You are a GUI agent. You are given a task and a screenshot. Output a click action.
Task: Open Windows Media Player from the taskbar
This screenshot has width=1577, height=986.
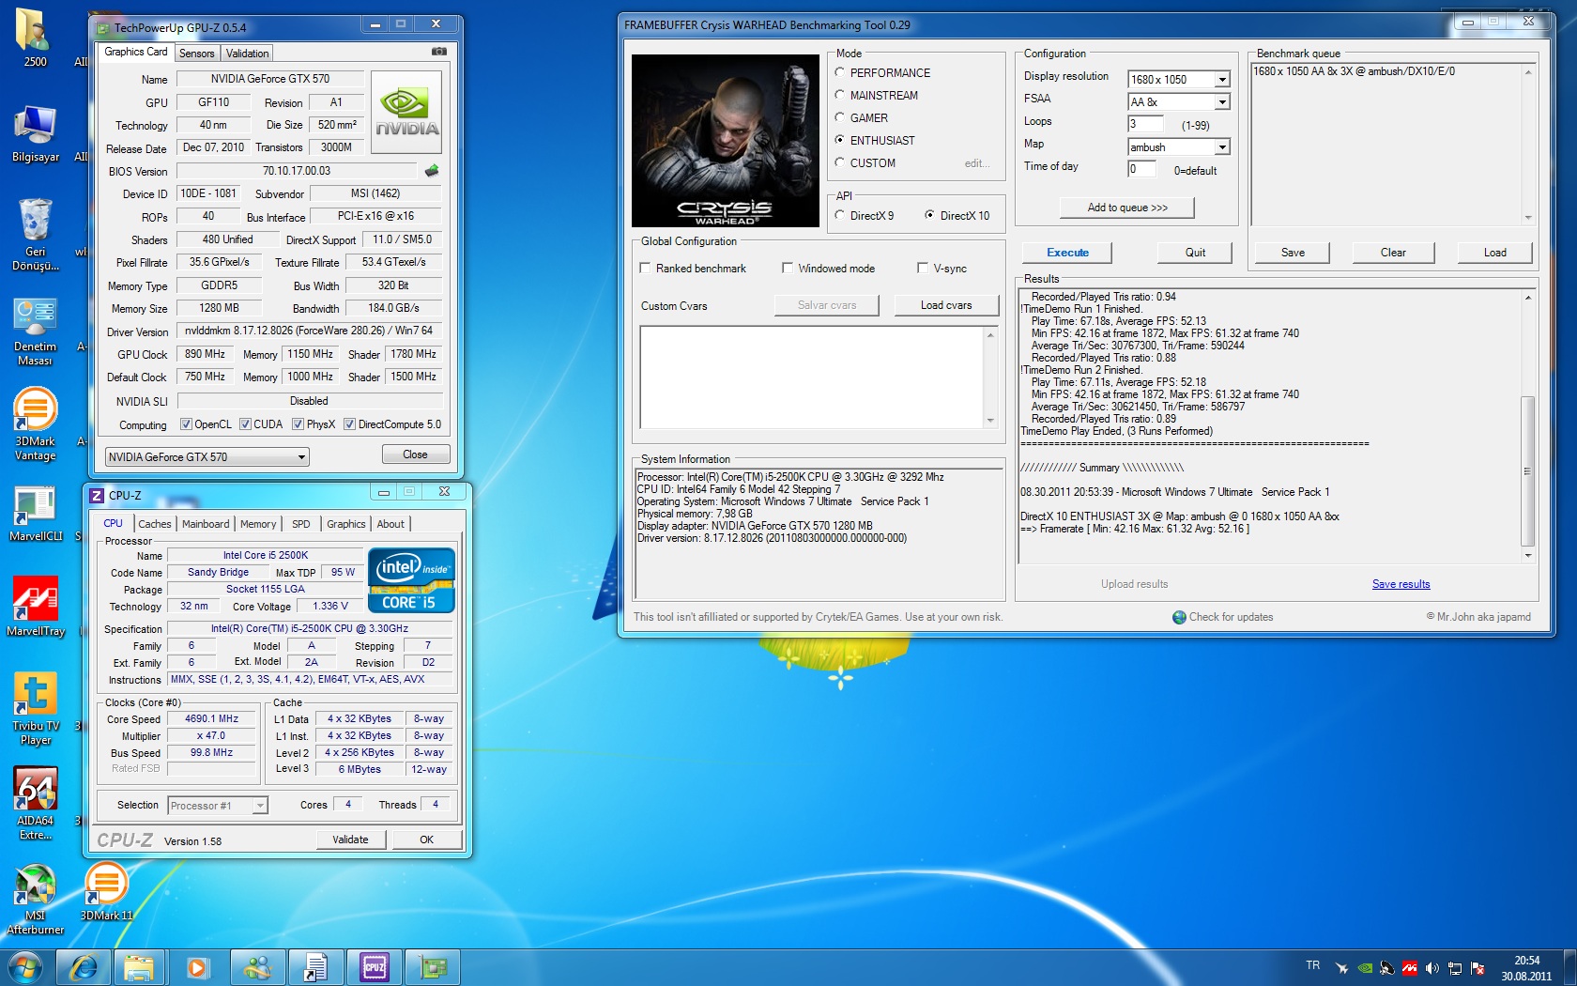coord(197,967)
